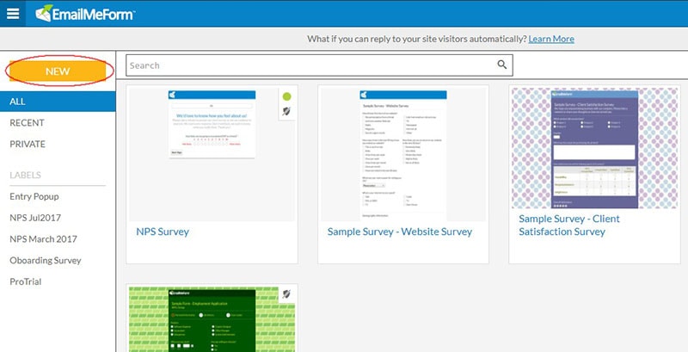
Task: Filter by NPS March 2017 label
Action: coord(43,239)
